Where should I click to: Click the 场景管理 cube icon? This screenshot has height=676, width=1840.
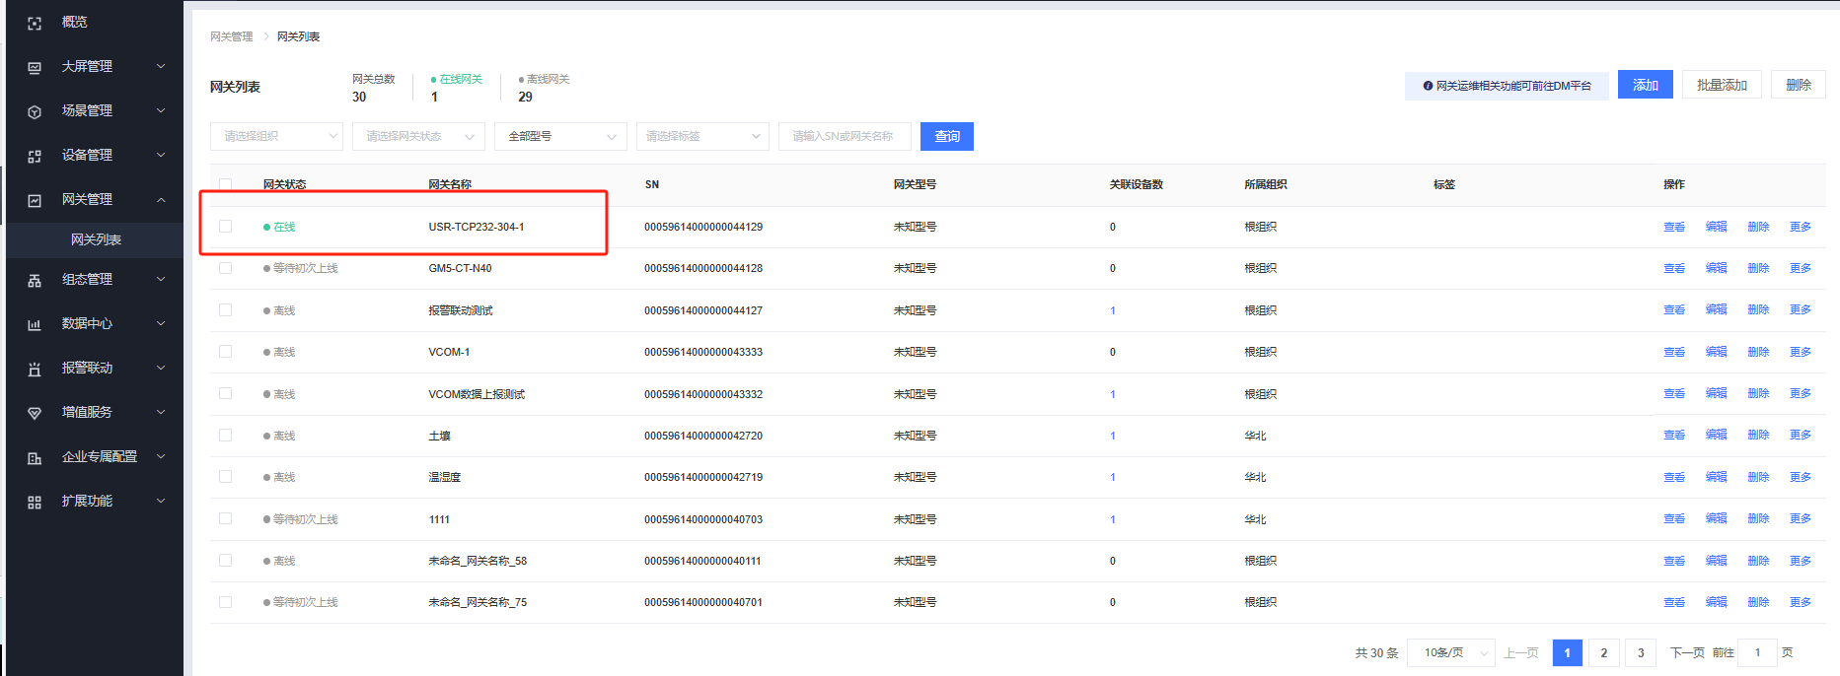point(35,111)
